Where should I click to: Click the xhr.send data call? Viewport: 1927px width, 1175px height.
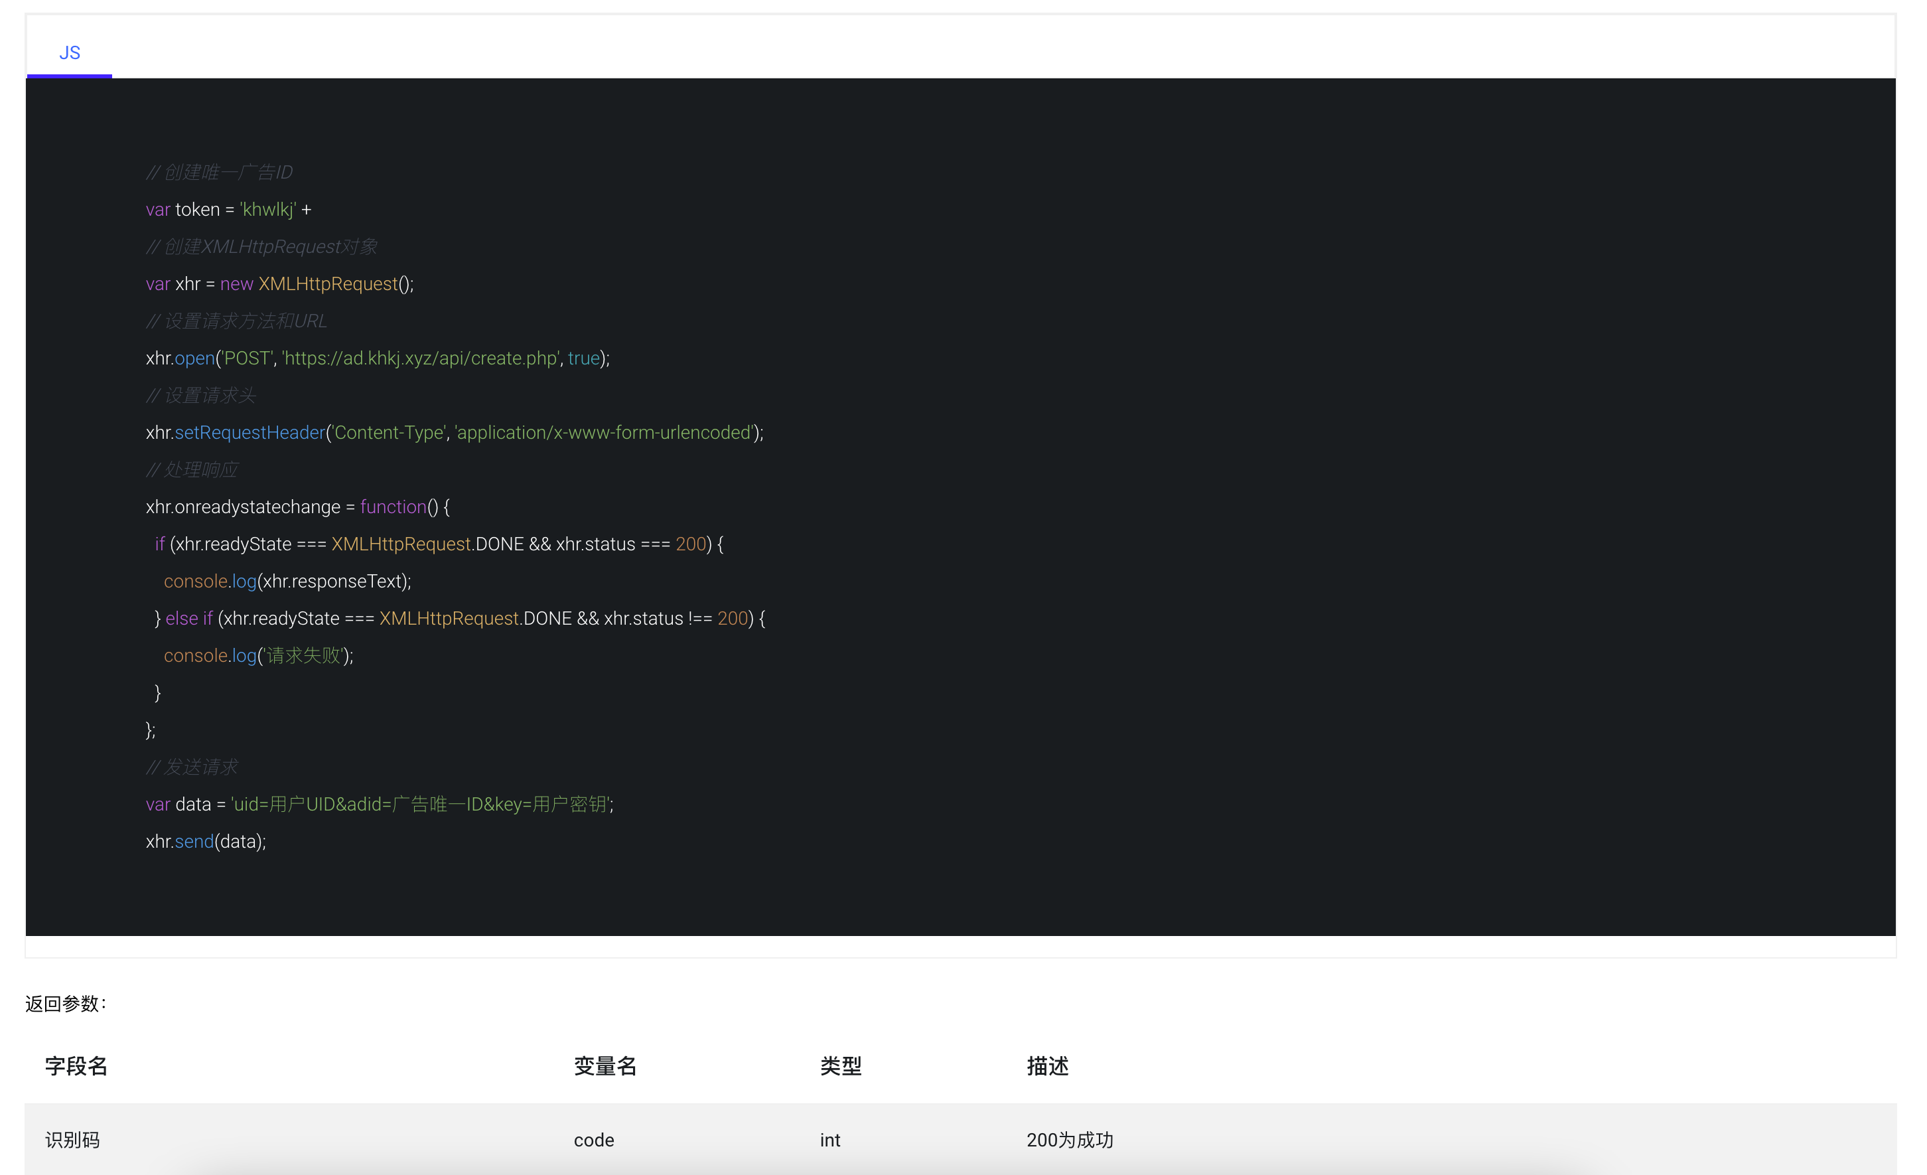[205, 840]
